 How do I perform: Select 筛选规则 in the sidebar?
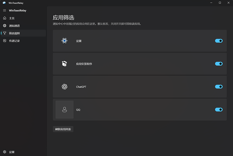coord(23,33)
